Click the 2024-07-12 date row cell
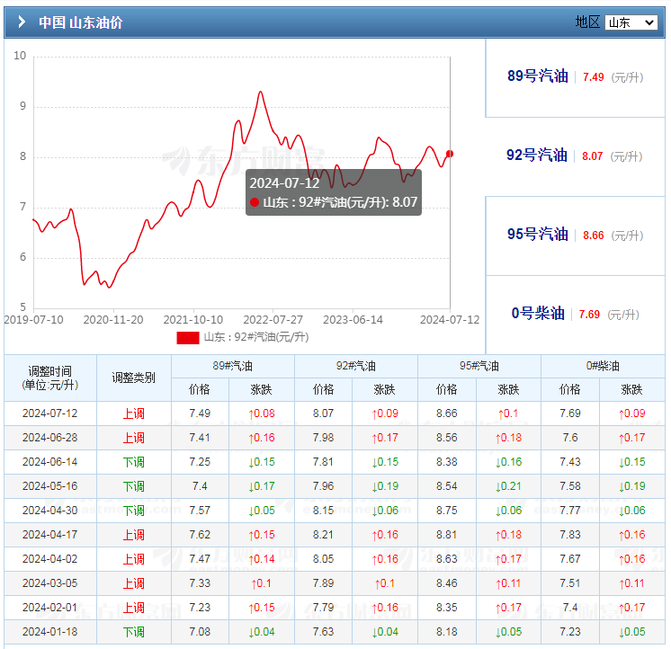This screenshot has width=671, height=649. [x=49, y=413]
